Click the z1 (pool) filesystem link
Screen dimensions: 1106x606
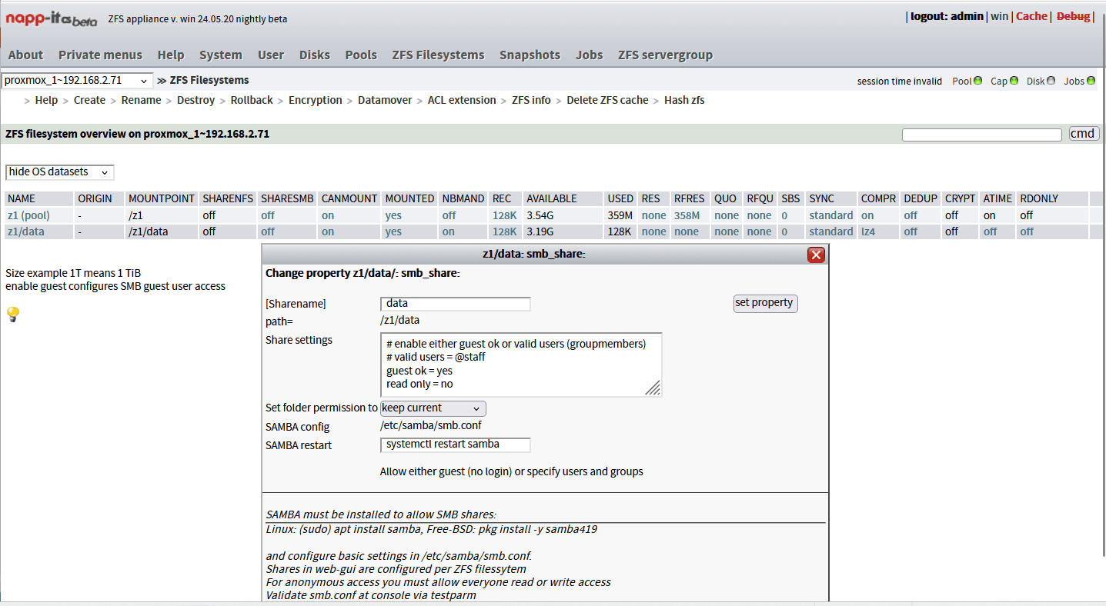[x=28, y=215]
